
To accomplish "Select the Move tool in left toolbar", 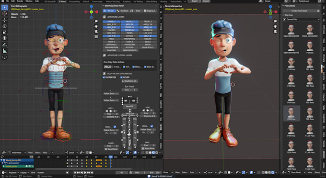I will click(4, 20).
